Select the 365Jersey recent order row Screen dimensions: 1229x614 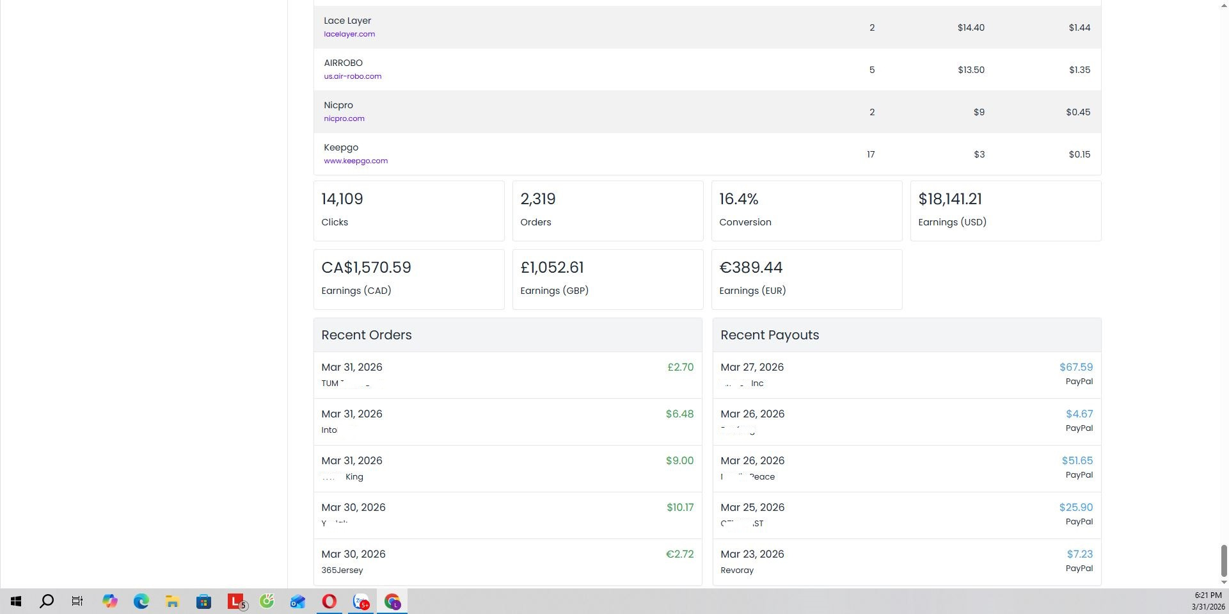(508, 561)
